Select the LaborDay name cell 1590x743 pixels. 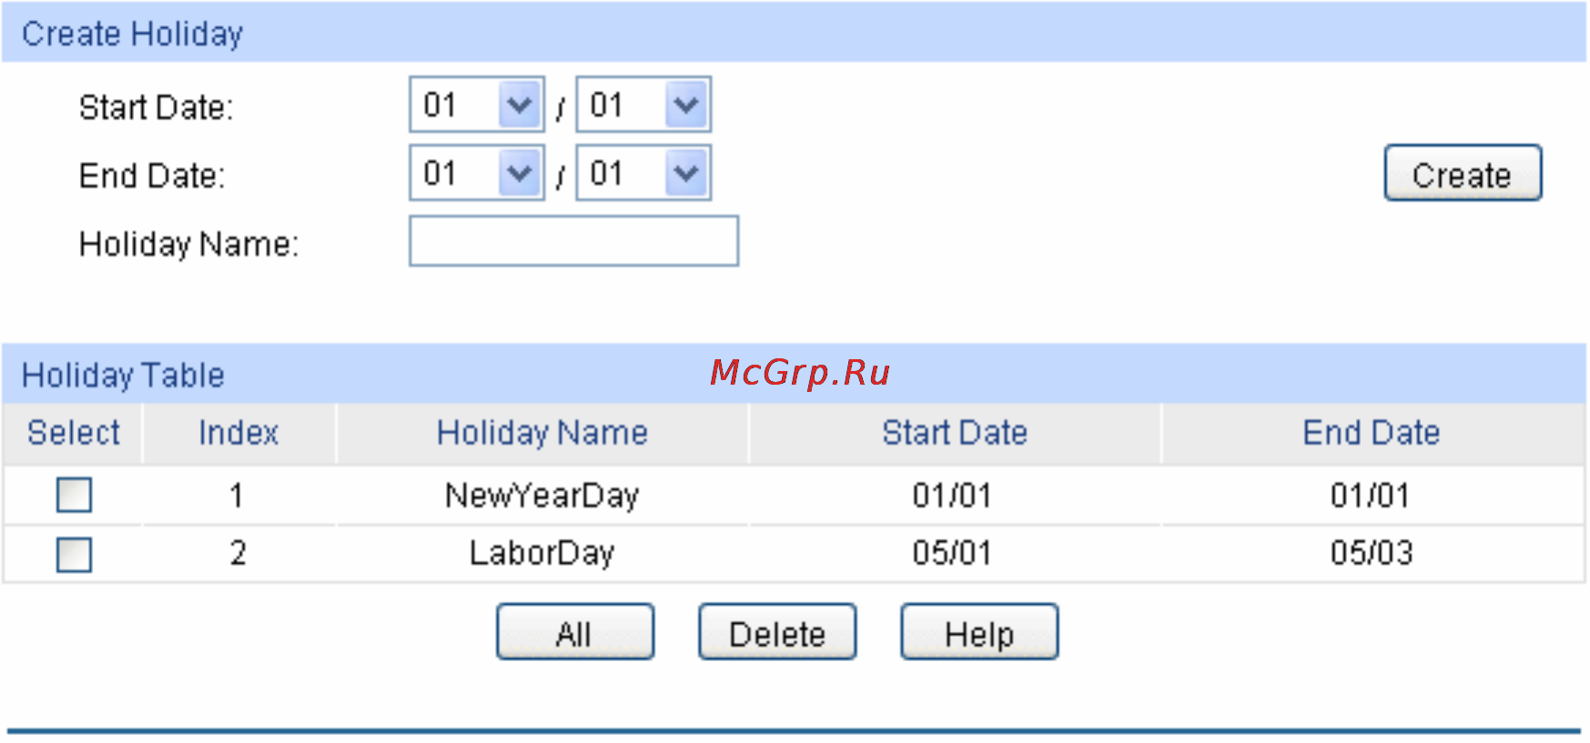(x=542, y=553)
